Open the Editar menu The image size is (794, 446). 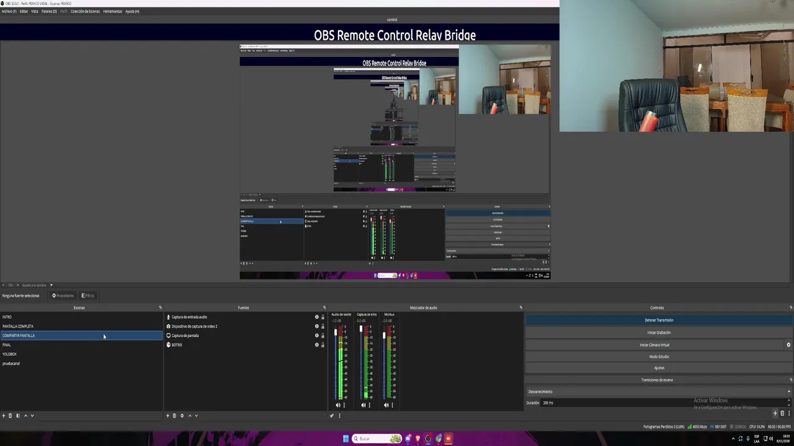click(24, 11)
